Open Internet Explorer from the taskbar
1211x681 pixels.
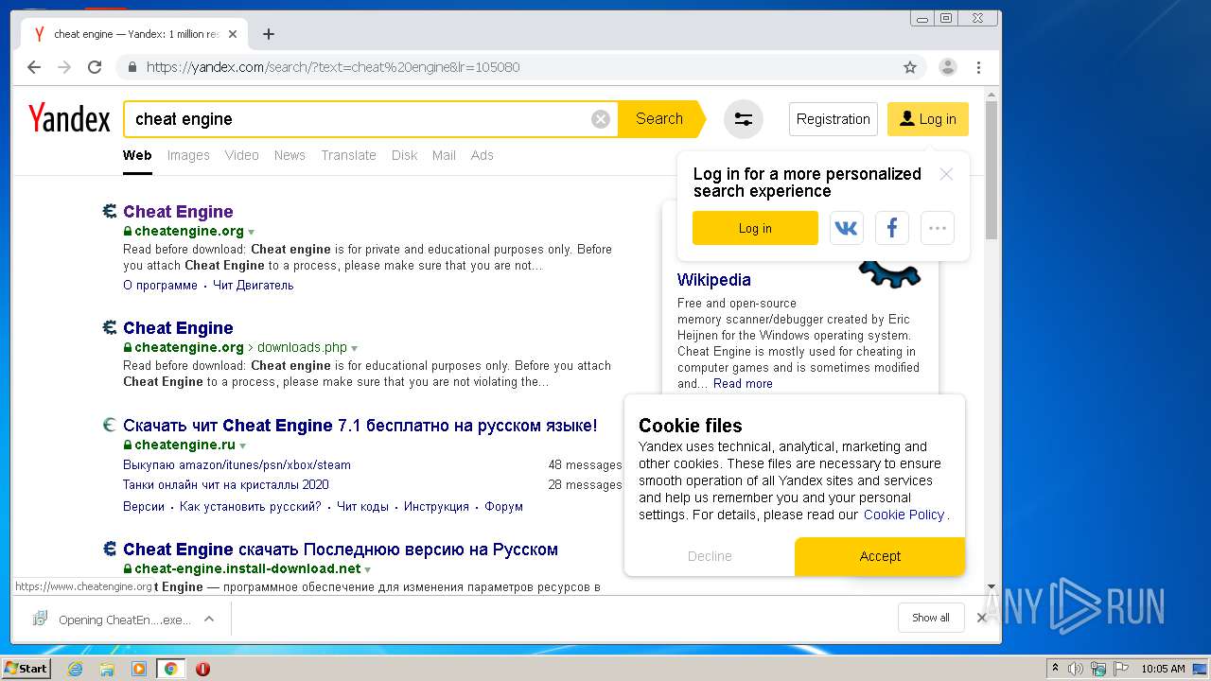[75, 669]
